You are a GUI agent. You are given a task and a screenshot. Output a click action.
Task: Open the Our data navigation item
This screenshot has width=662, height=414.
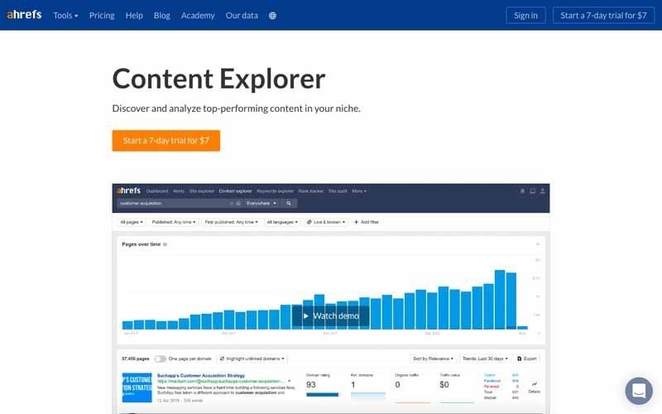coord(242,16)
